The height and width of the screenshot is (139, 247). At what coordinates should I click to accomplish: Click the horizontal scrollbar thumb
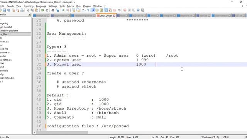point(62,132)
